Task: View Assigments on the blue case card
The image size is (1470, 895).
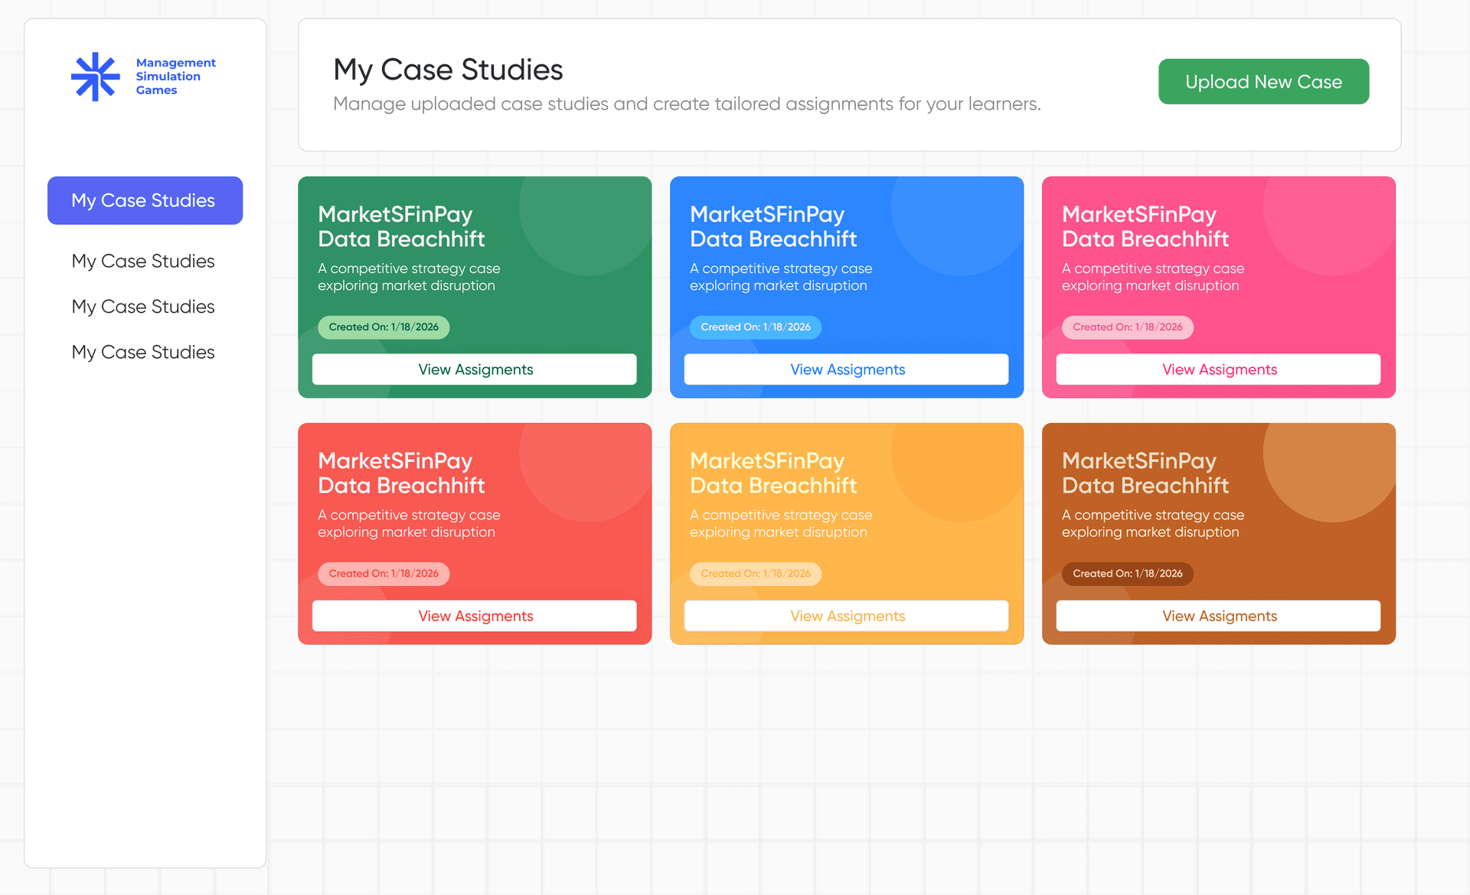Action: point(847,369)
